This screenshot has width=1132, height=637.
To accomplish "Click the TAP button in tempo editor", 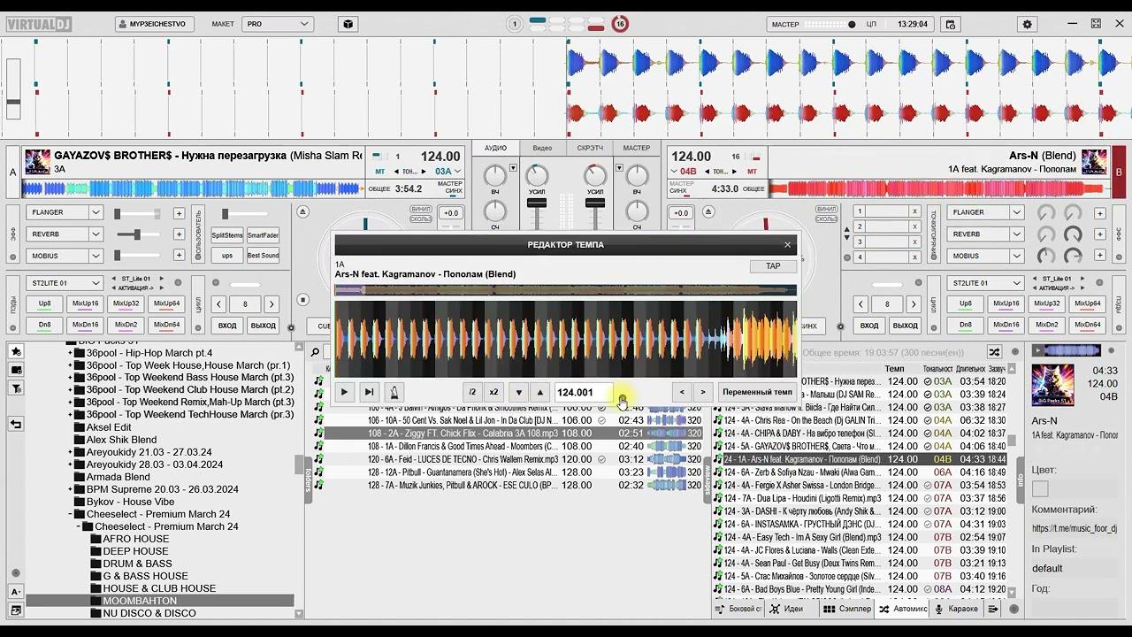I will pos(772,266).
